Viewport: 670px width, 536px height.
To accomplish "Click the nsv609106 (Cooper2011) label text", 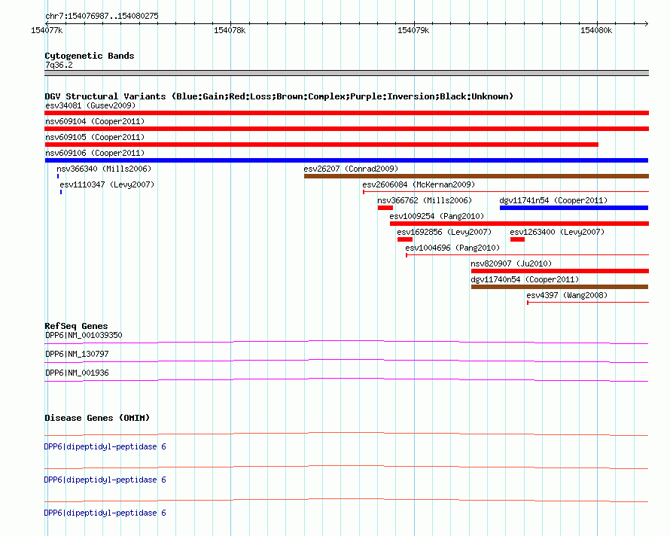I will (95, 153).
